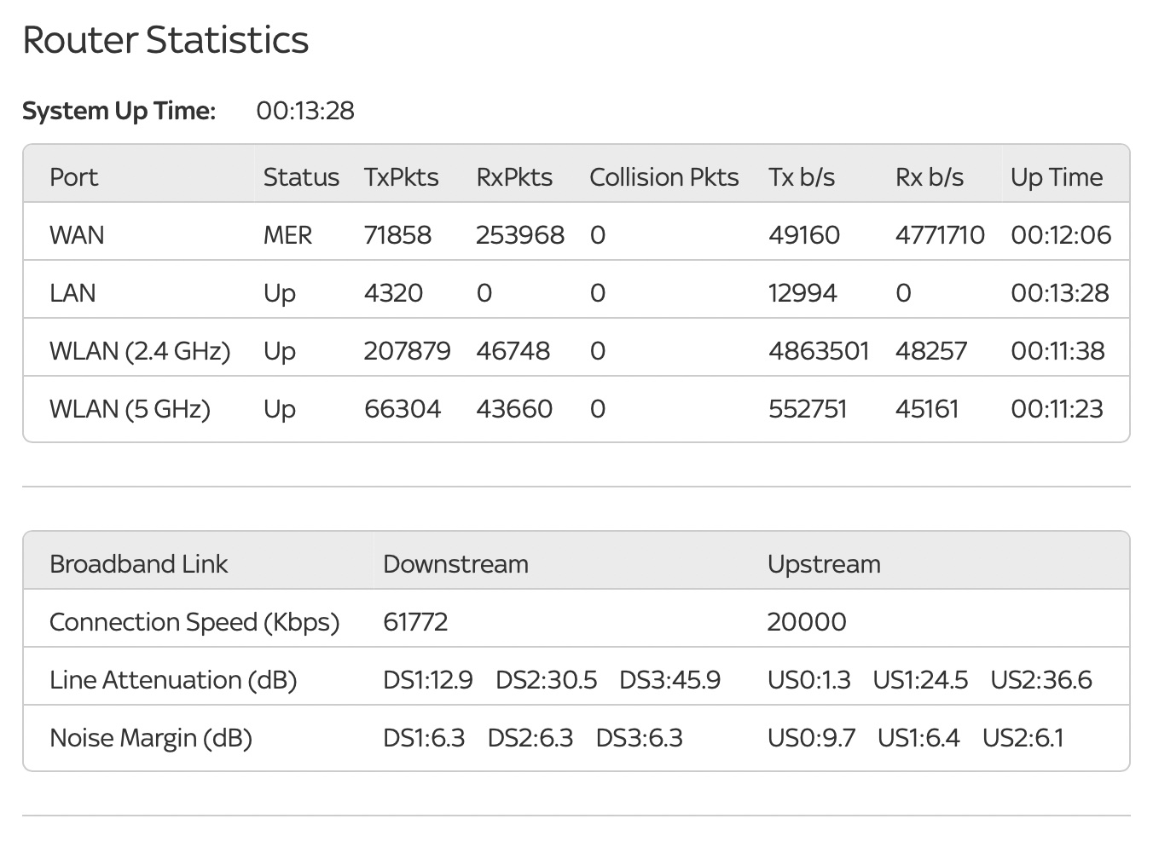The image size is (1153, 859).
Task: Select WAN RxPkts value 253968
Action: coord(520,235)
